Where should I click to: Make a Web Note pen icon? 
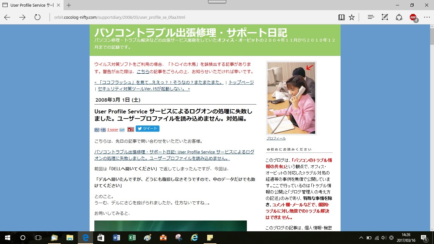(385, 17)
